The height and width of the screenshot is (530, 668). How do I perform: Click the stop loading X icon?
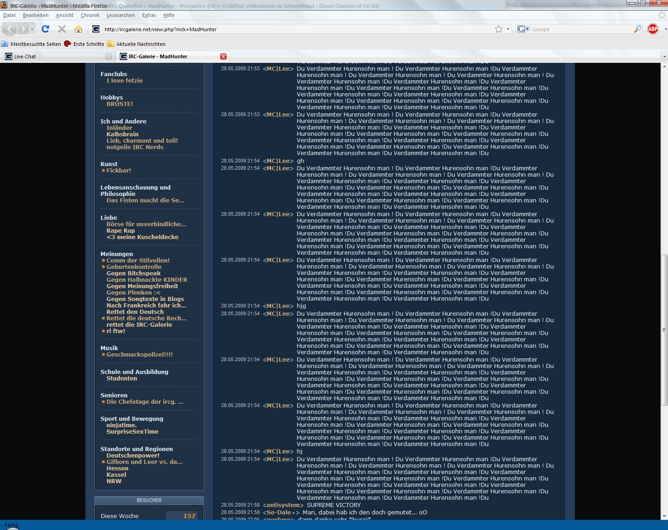62,29
